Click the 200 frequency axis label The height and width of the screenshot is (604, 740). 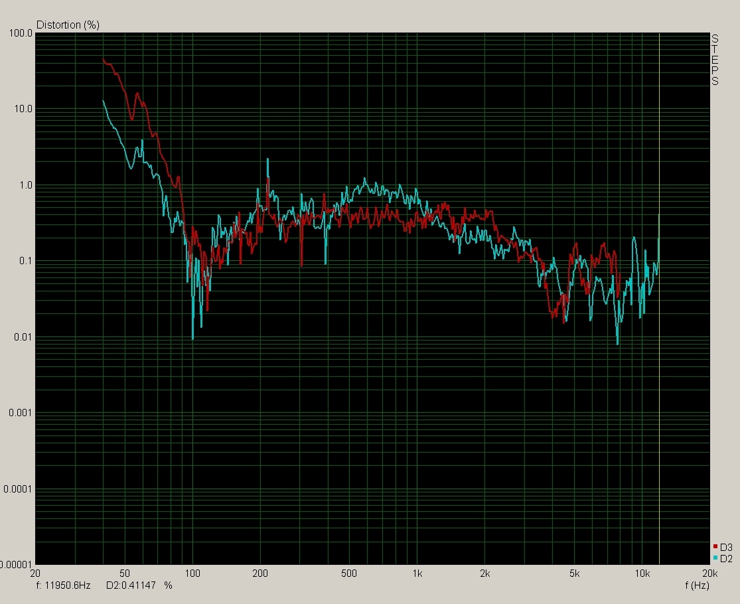coord(260,573)
